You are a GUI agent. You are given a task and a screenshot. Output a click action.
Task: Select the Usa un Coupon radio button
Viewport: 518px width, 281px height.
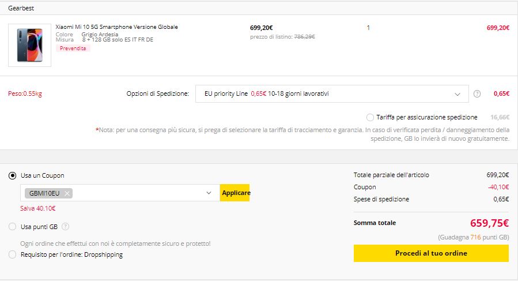click(12, 176)
